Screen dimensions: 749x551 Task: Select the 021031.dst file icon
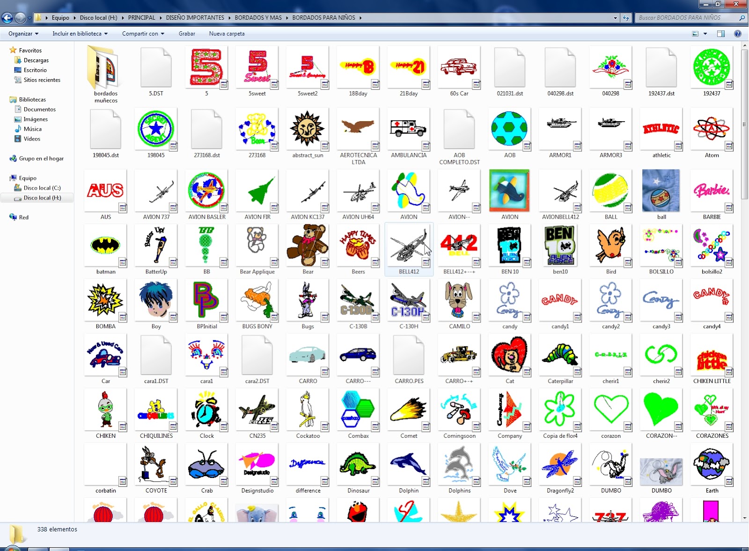tap(510, 68)
